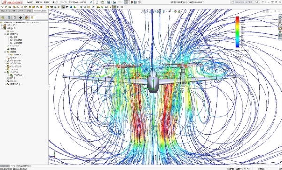Click the Run solver arrow icon

click(59, 7)
